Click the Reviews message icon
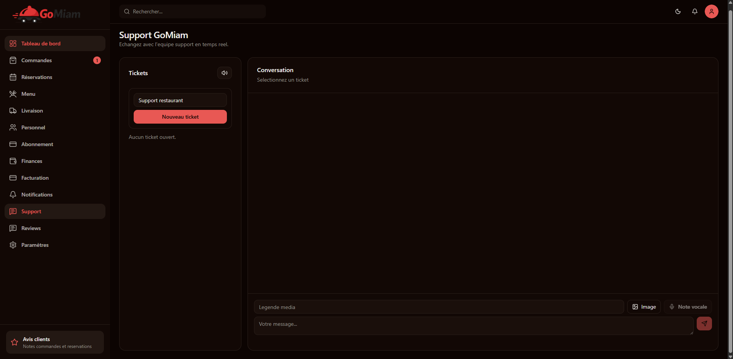The height and width of the screenshot is (359, 733). [x=13, y=228]
